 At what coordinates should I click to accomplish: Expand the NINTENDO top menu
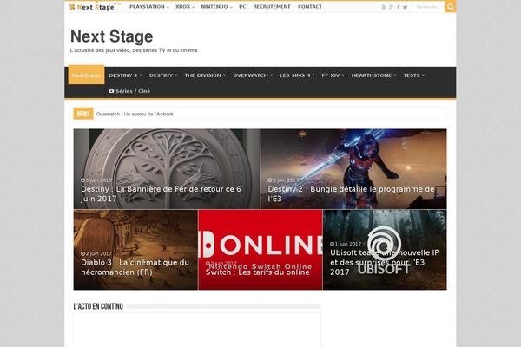pyautogui.click(x=216, y=7)
